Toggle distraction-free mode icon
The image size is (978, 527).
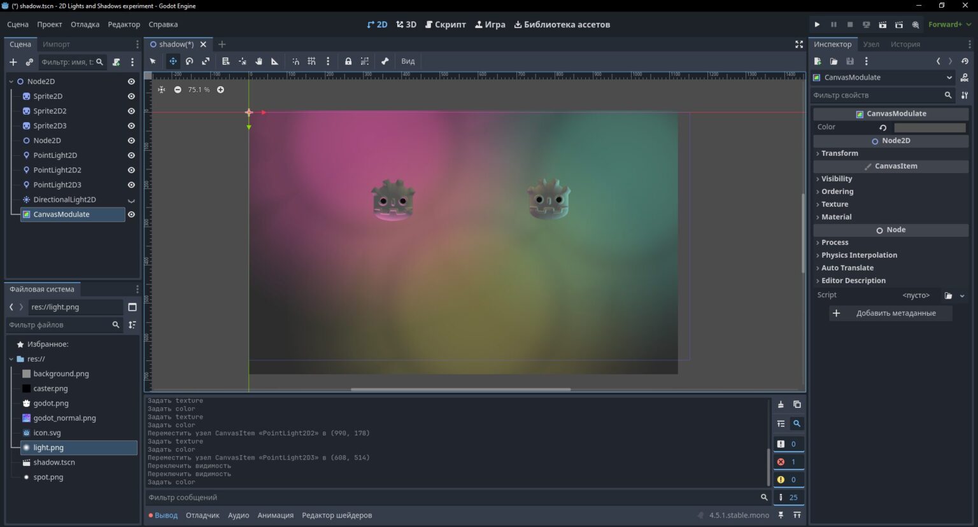[799, 44]
